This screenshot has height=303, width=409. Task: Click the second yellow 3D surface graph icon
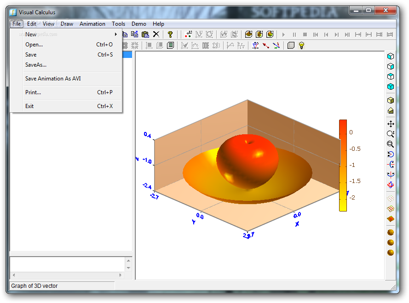coord(259,34)
